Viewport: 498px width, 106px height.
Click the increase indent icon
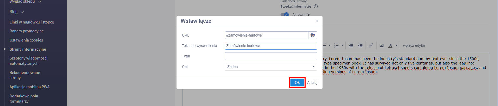[360, 45]
